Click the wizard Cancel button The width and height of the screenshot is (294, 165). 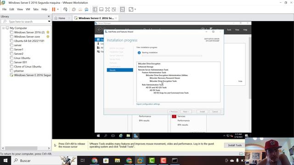tap(215, 112)
